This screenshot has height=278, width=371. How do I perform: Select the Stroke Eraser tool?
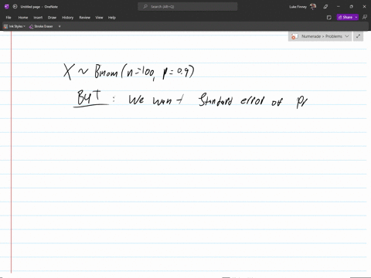pyautogui.click(x=41, y=26)
